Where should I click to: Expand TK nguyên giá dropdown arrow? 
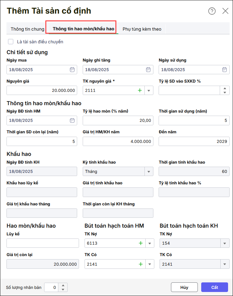pos(148,90)
